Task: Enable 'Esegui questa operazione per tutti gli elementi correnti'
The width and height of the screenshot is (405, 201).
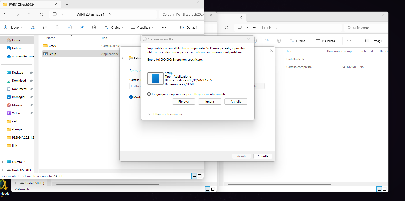Action: [149, 94]
